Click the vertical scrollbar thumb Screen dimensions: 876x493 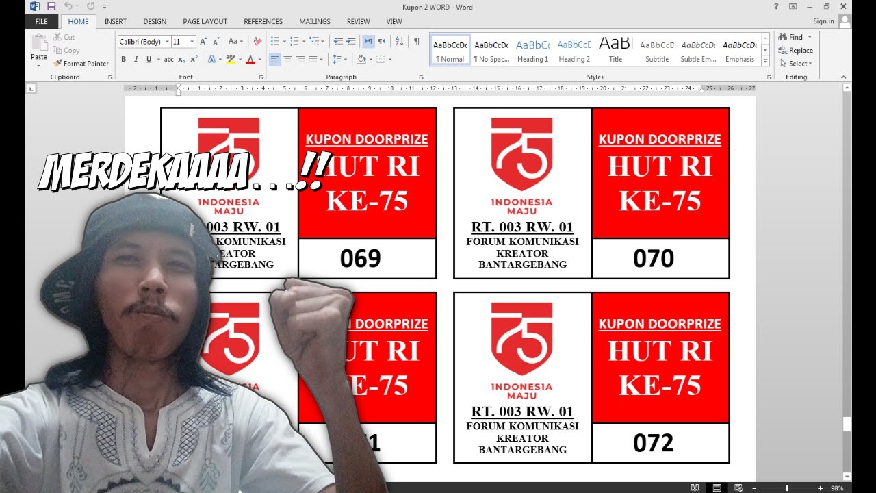pos(847,424)
